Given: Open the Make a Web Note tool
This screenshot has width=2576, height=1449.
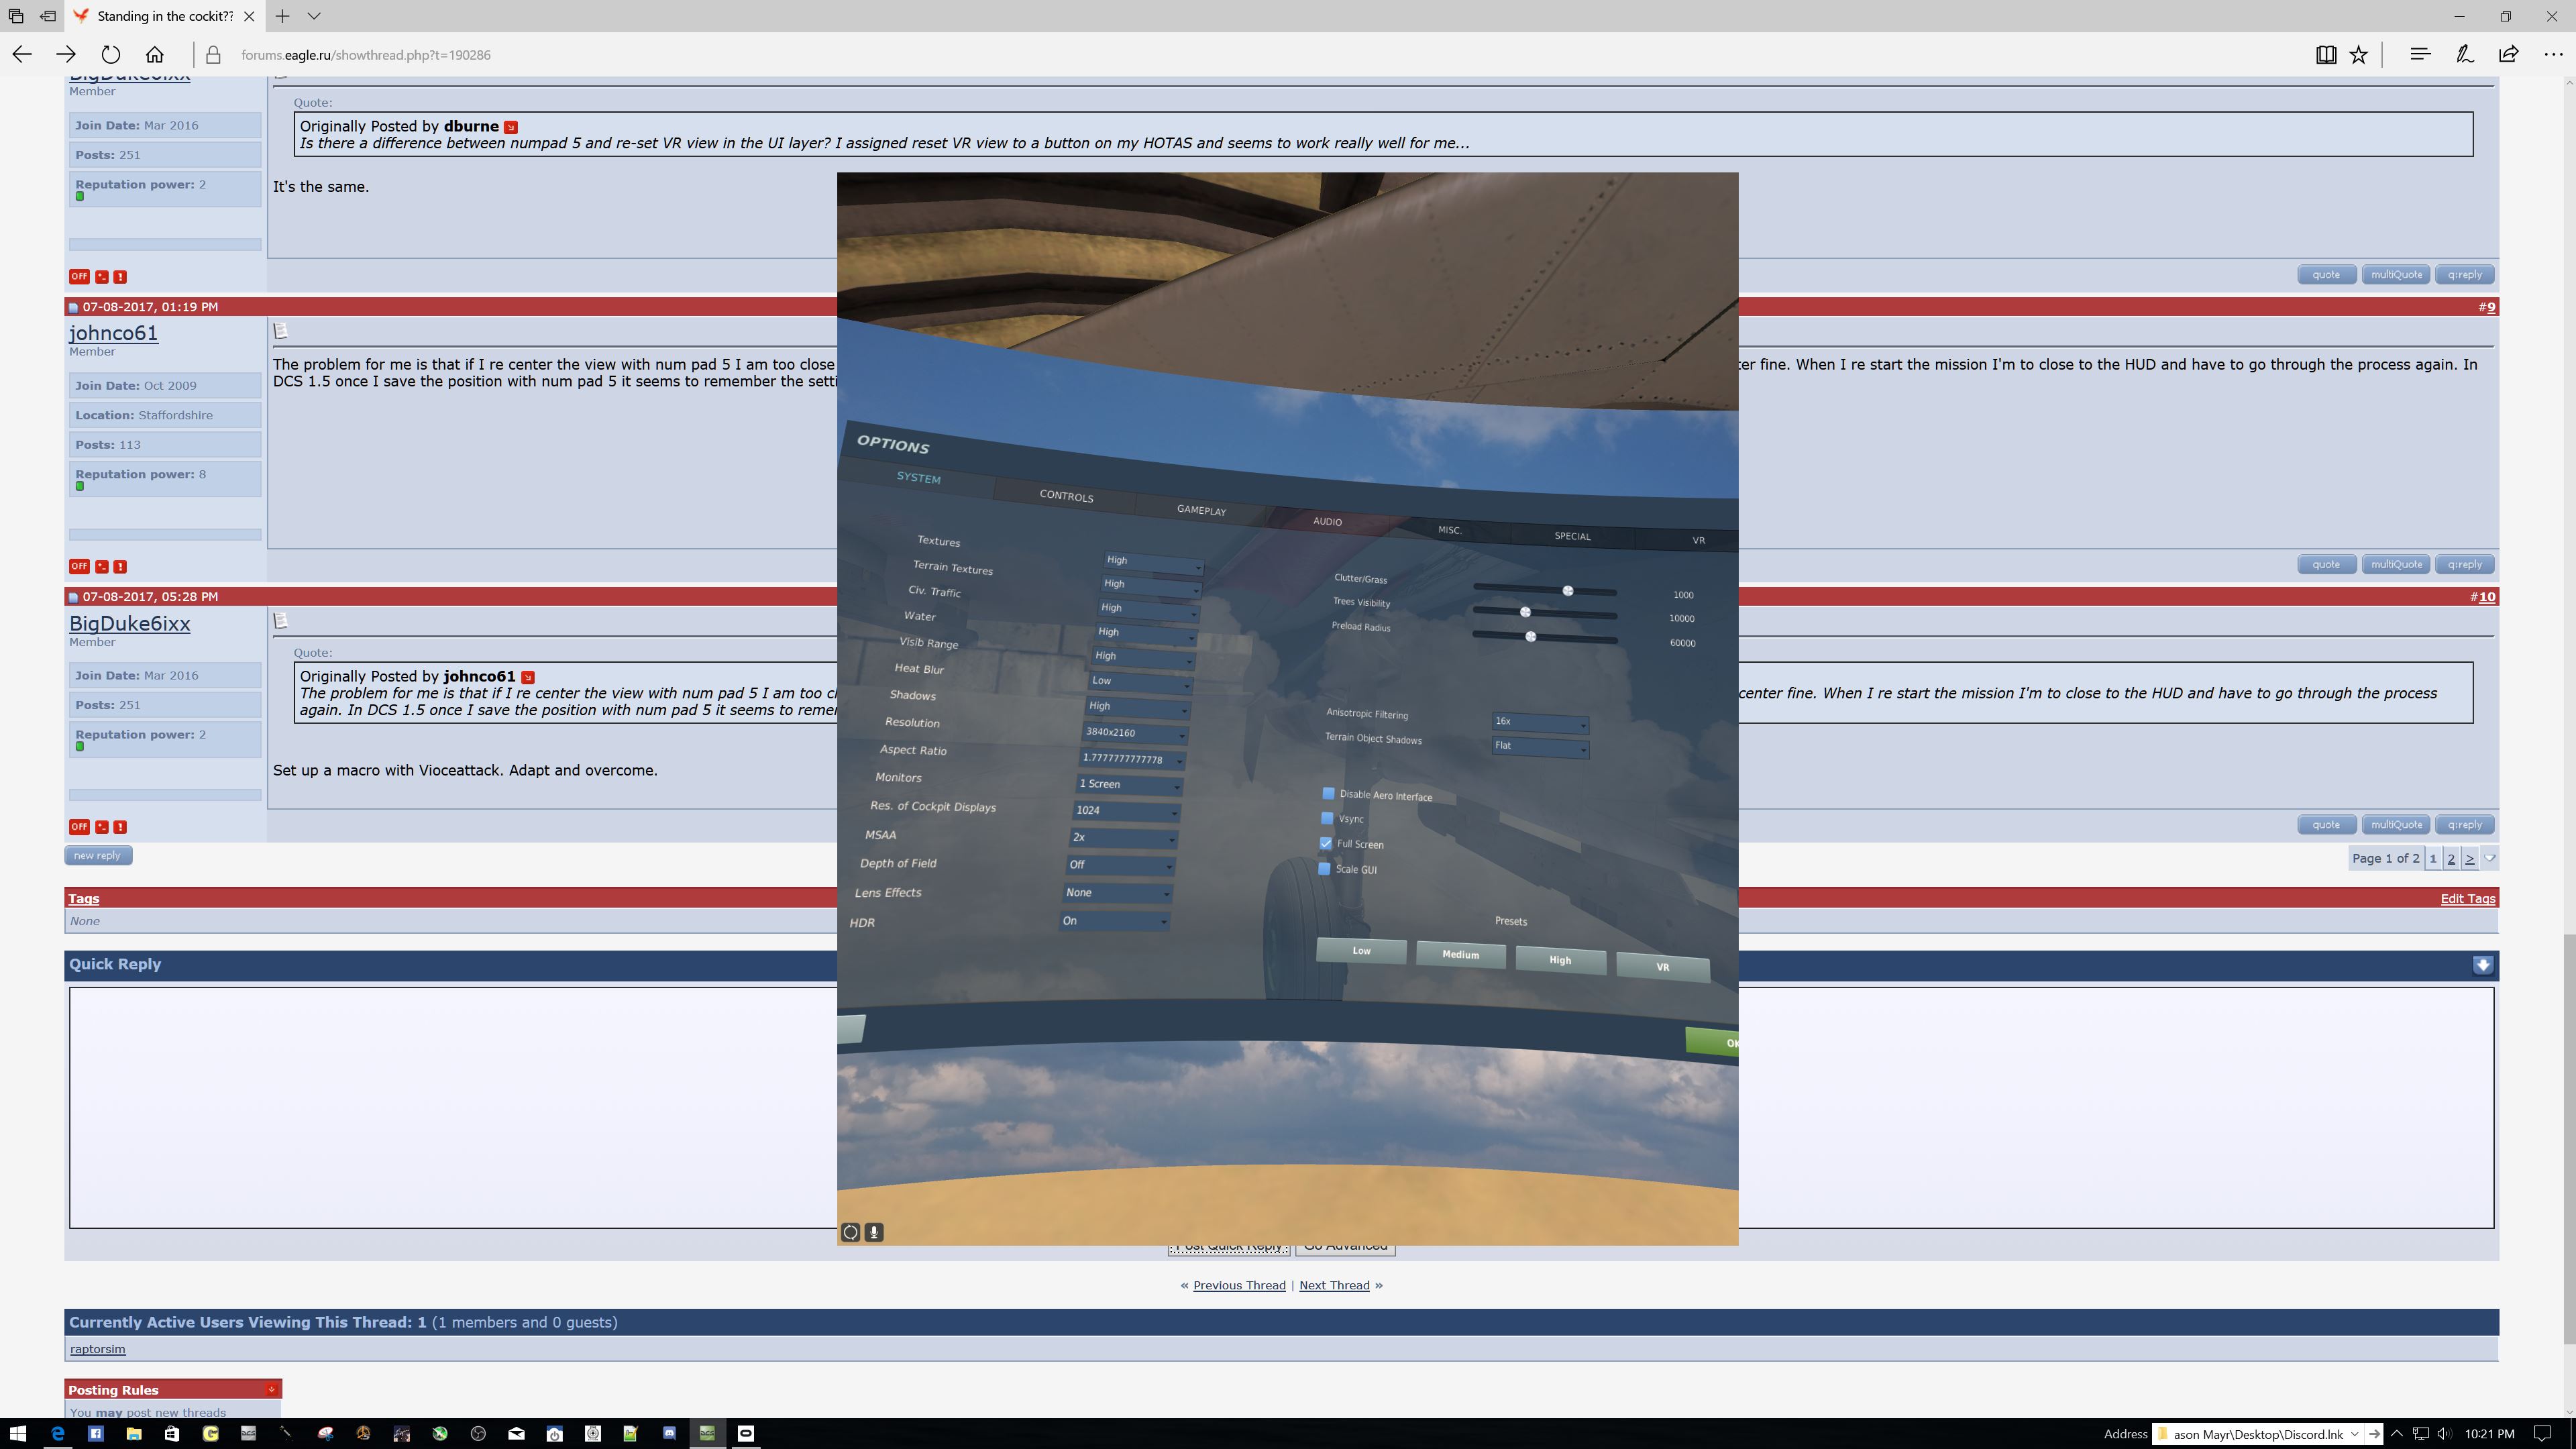Looking at the screenshot, I should click(x=2464, y=54).
